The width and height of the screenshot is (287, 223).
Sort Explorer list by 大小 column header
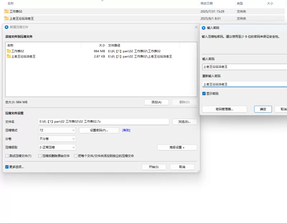pyautogui.click(x=270, y=3)
